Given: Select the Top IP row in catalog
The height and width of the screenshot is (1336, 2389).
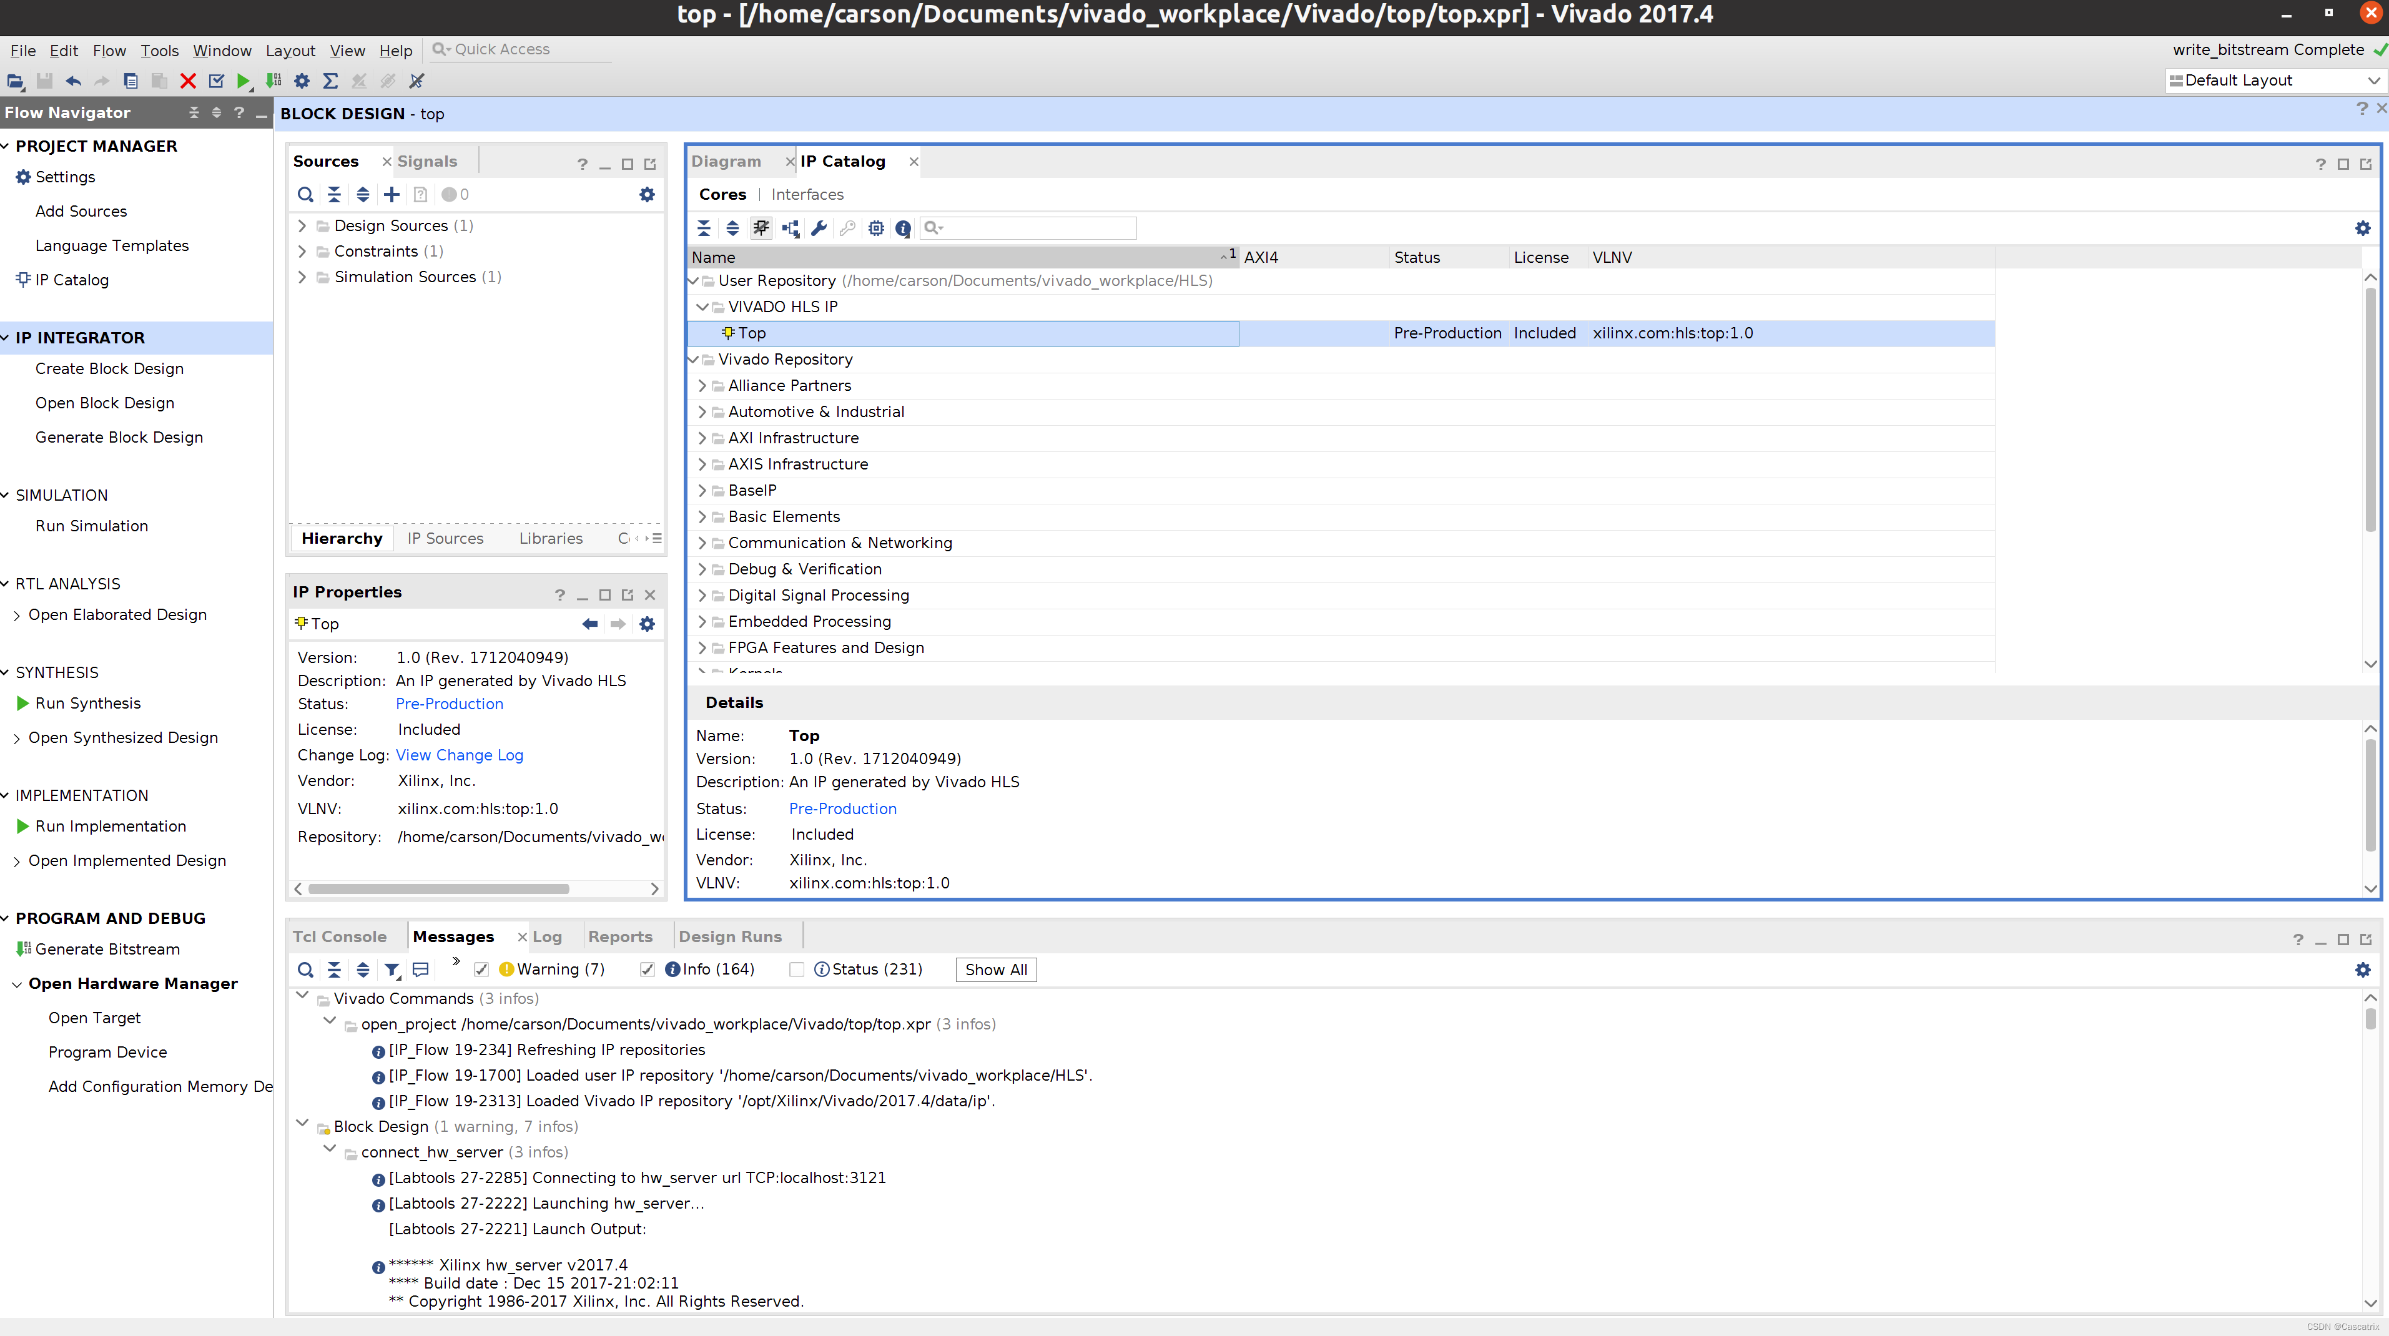Looking at the screenshot, I should [x=1341, y=334].
